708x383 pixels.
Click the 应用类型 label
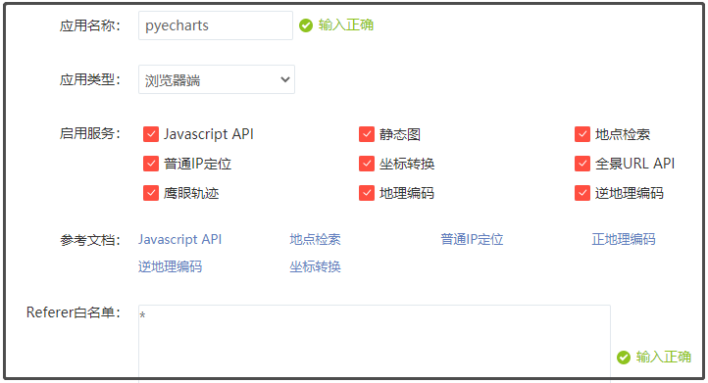90,80
